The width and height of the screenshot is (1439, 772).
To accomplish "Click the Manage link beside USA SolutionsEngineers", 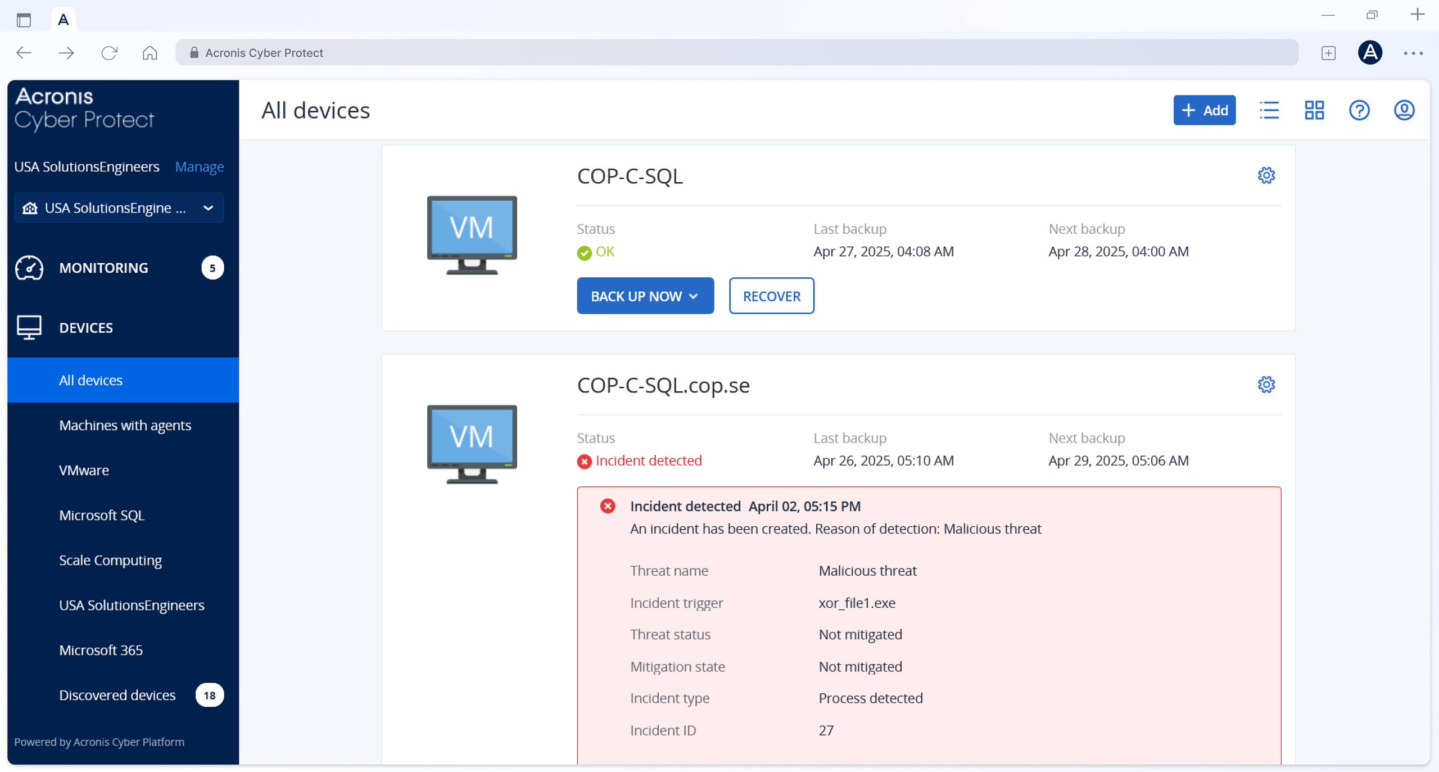I will (x=199, y=167).
